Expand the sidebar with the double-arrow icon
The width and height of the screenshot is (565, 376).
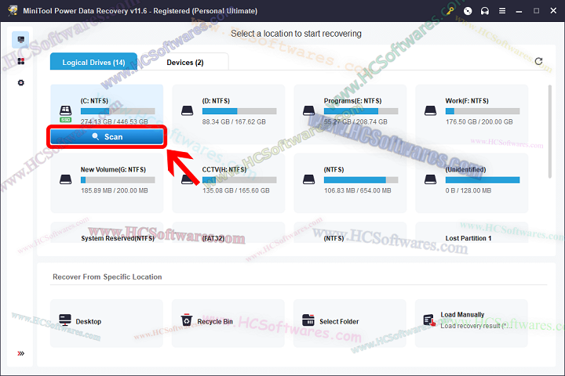pos(21,353)
